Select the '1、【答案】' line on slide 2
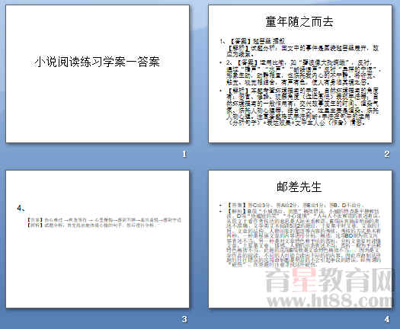Image resolution: width=400 pixels, height=329 pixels. click(x=252, y=41)
